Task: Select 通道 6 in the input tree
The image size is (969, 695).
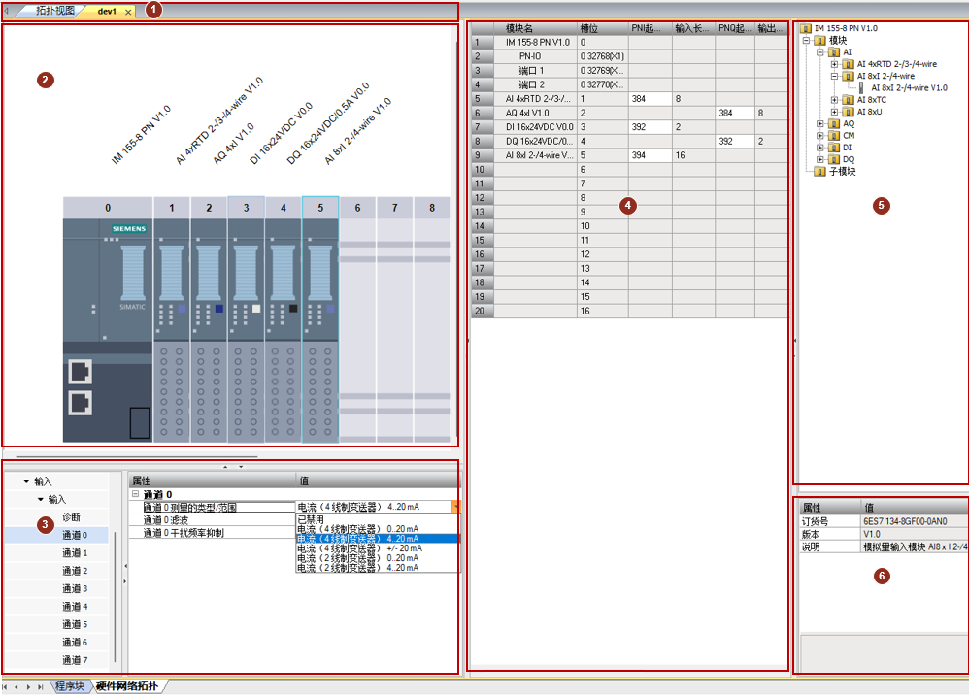Action: tap(75, 643)
